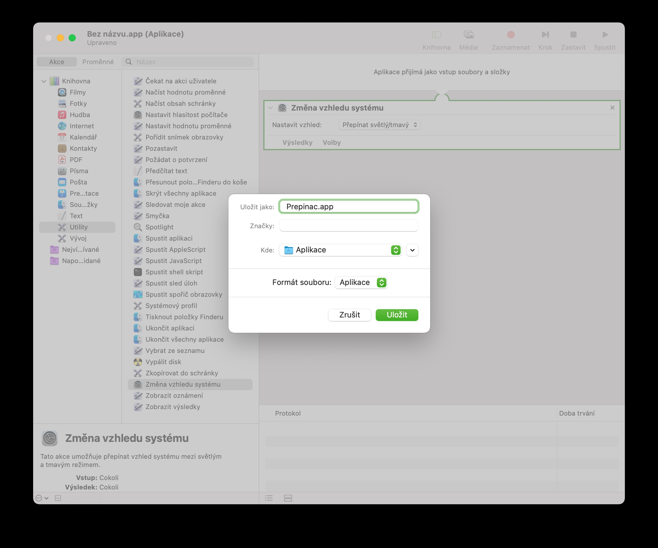This screenshot has width=658, height=548.
Task: Choose the Vypálit disk action
Action: coord(163,362)
